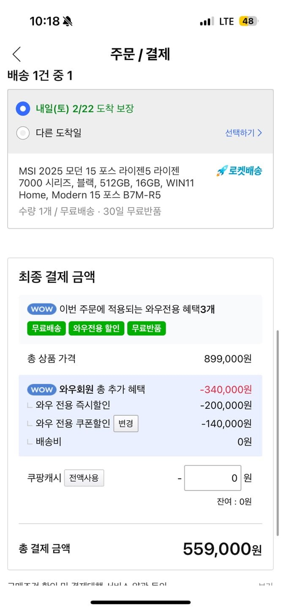Tap the cellular signal bars icon
The height and width of the screenshot is (610, 281).
coord(207,22)
